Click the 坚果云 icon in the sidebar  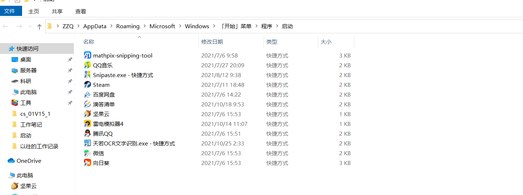(x=14, y=186)
